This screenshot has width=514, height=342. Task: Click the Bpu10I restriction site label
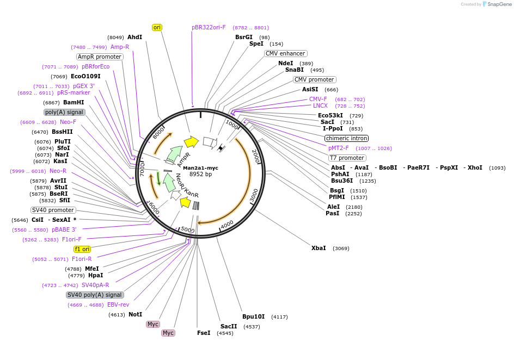point(253,316)
